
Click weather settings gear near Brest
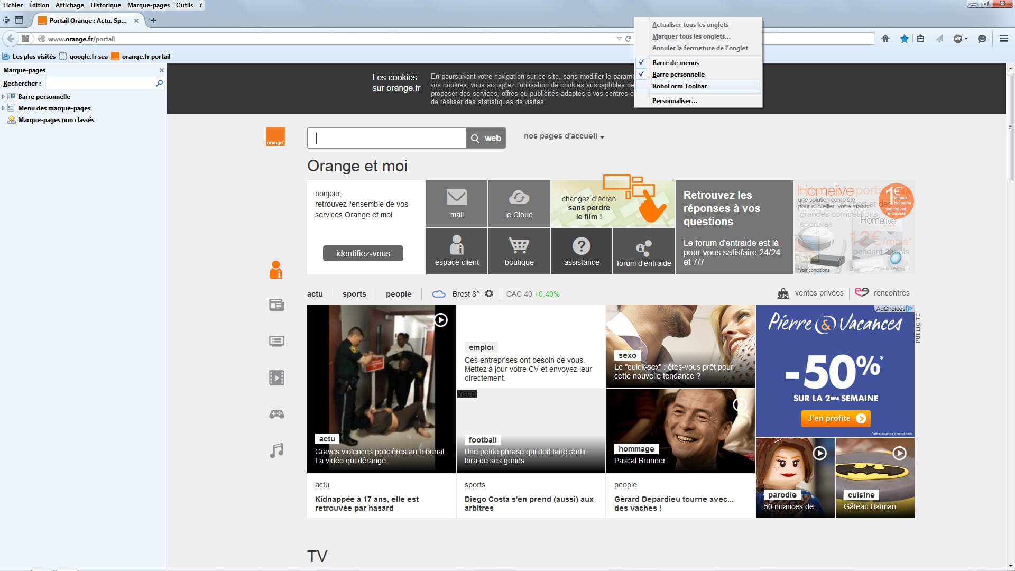pos(489,293)
